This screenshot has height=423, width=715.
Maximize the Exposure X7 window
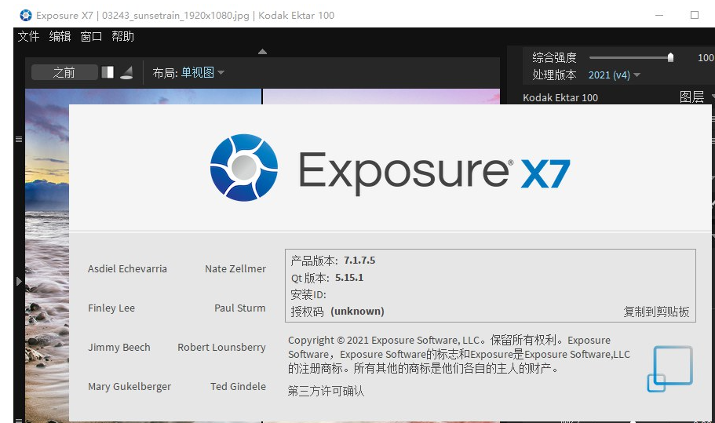(695, 15)
